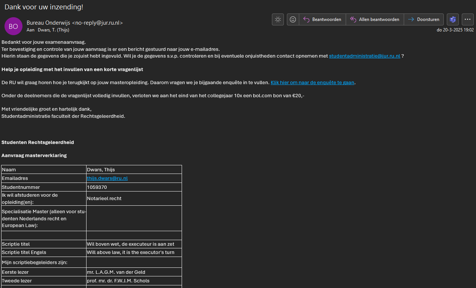Image resolution: width=476 pixels, height=288 pixels.
Task: Forward the email using Doorsturen
Action: pyautogui.click(x=424, y=19)
